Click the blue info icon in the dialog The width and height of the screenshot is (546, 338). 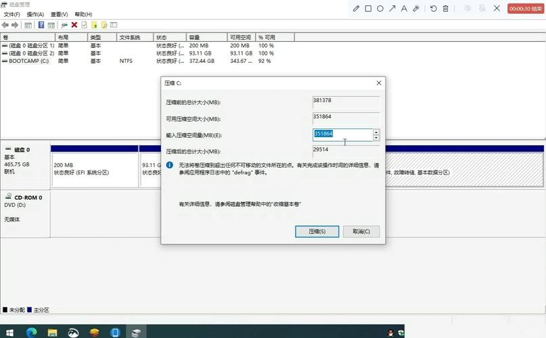coord(170,165)
